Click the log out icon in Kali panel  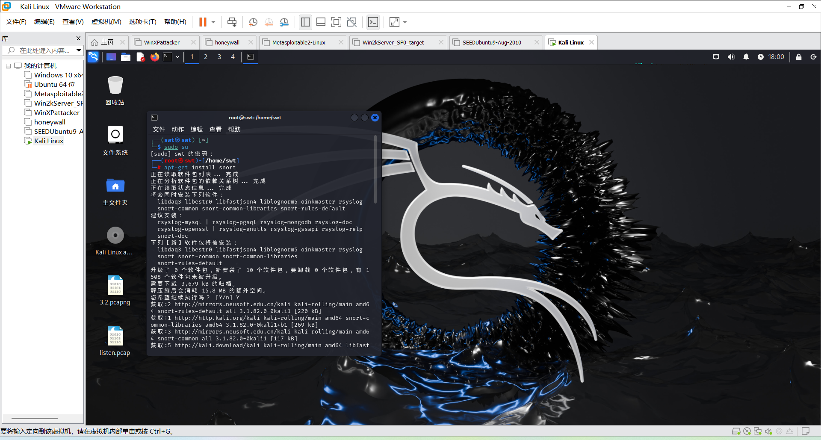[814, 57]
